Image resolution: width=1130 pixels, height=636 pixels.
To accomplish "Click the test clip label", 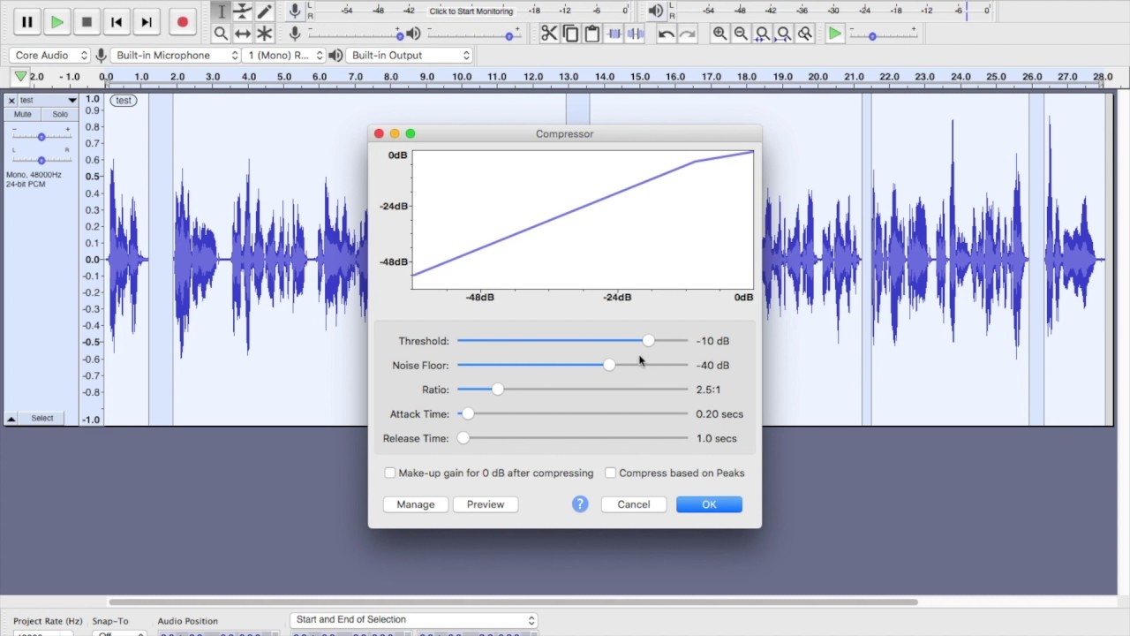I will (x=124, y=100).
